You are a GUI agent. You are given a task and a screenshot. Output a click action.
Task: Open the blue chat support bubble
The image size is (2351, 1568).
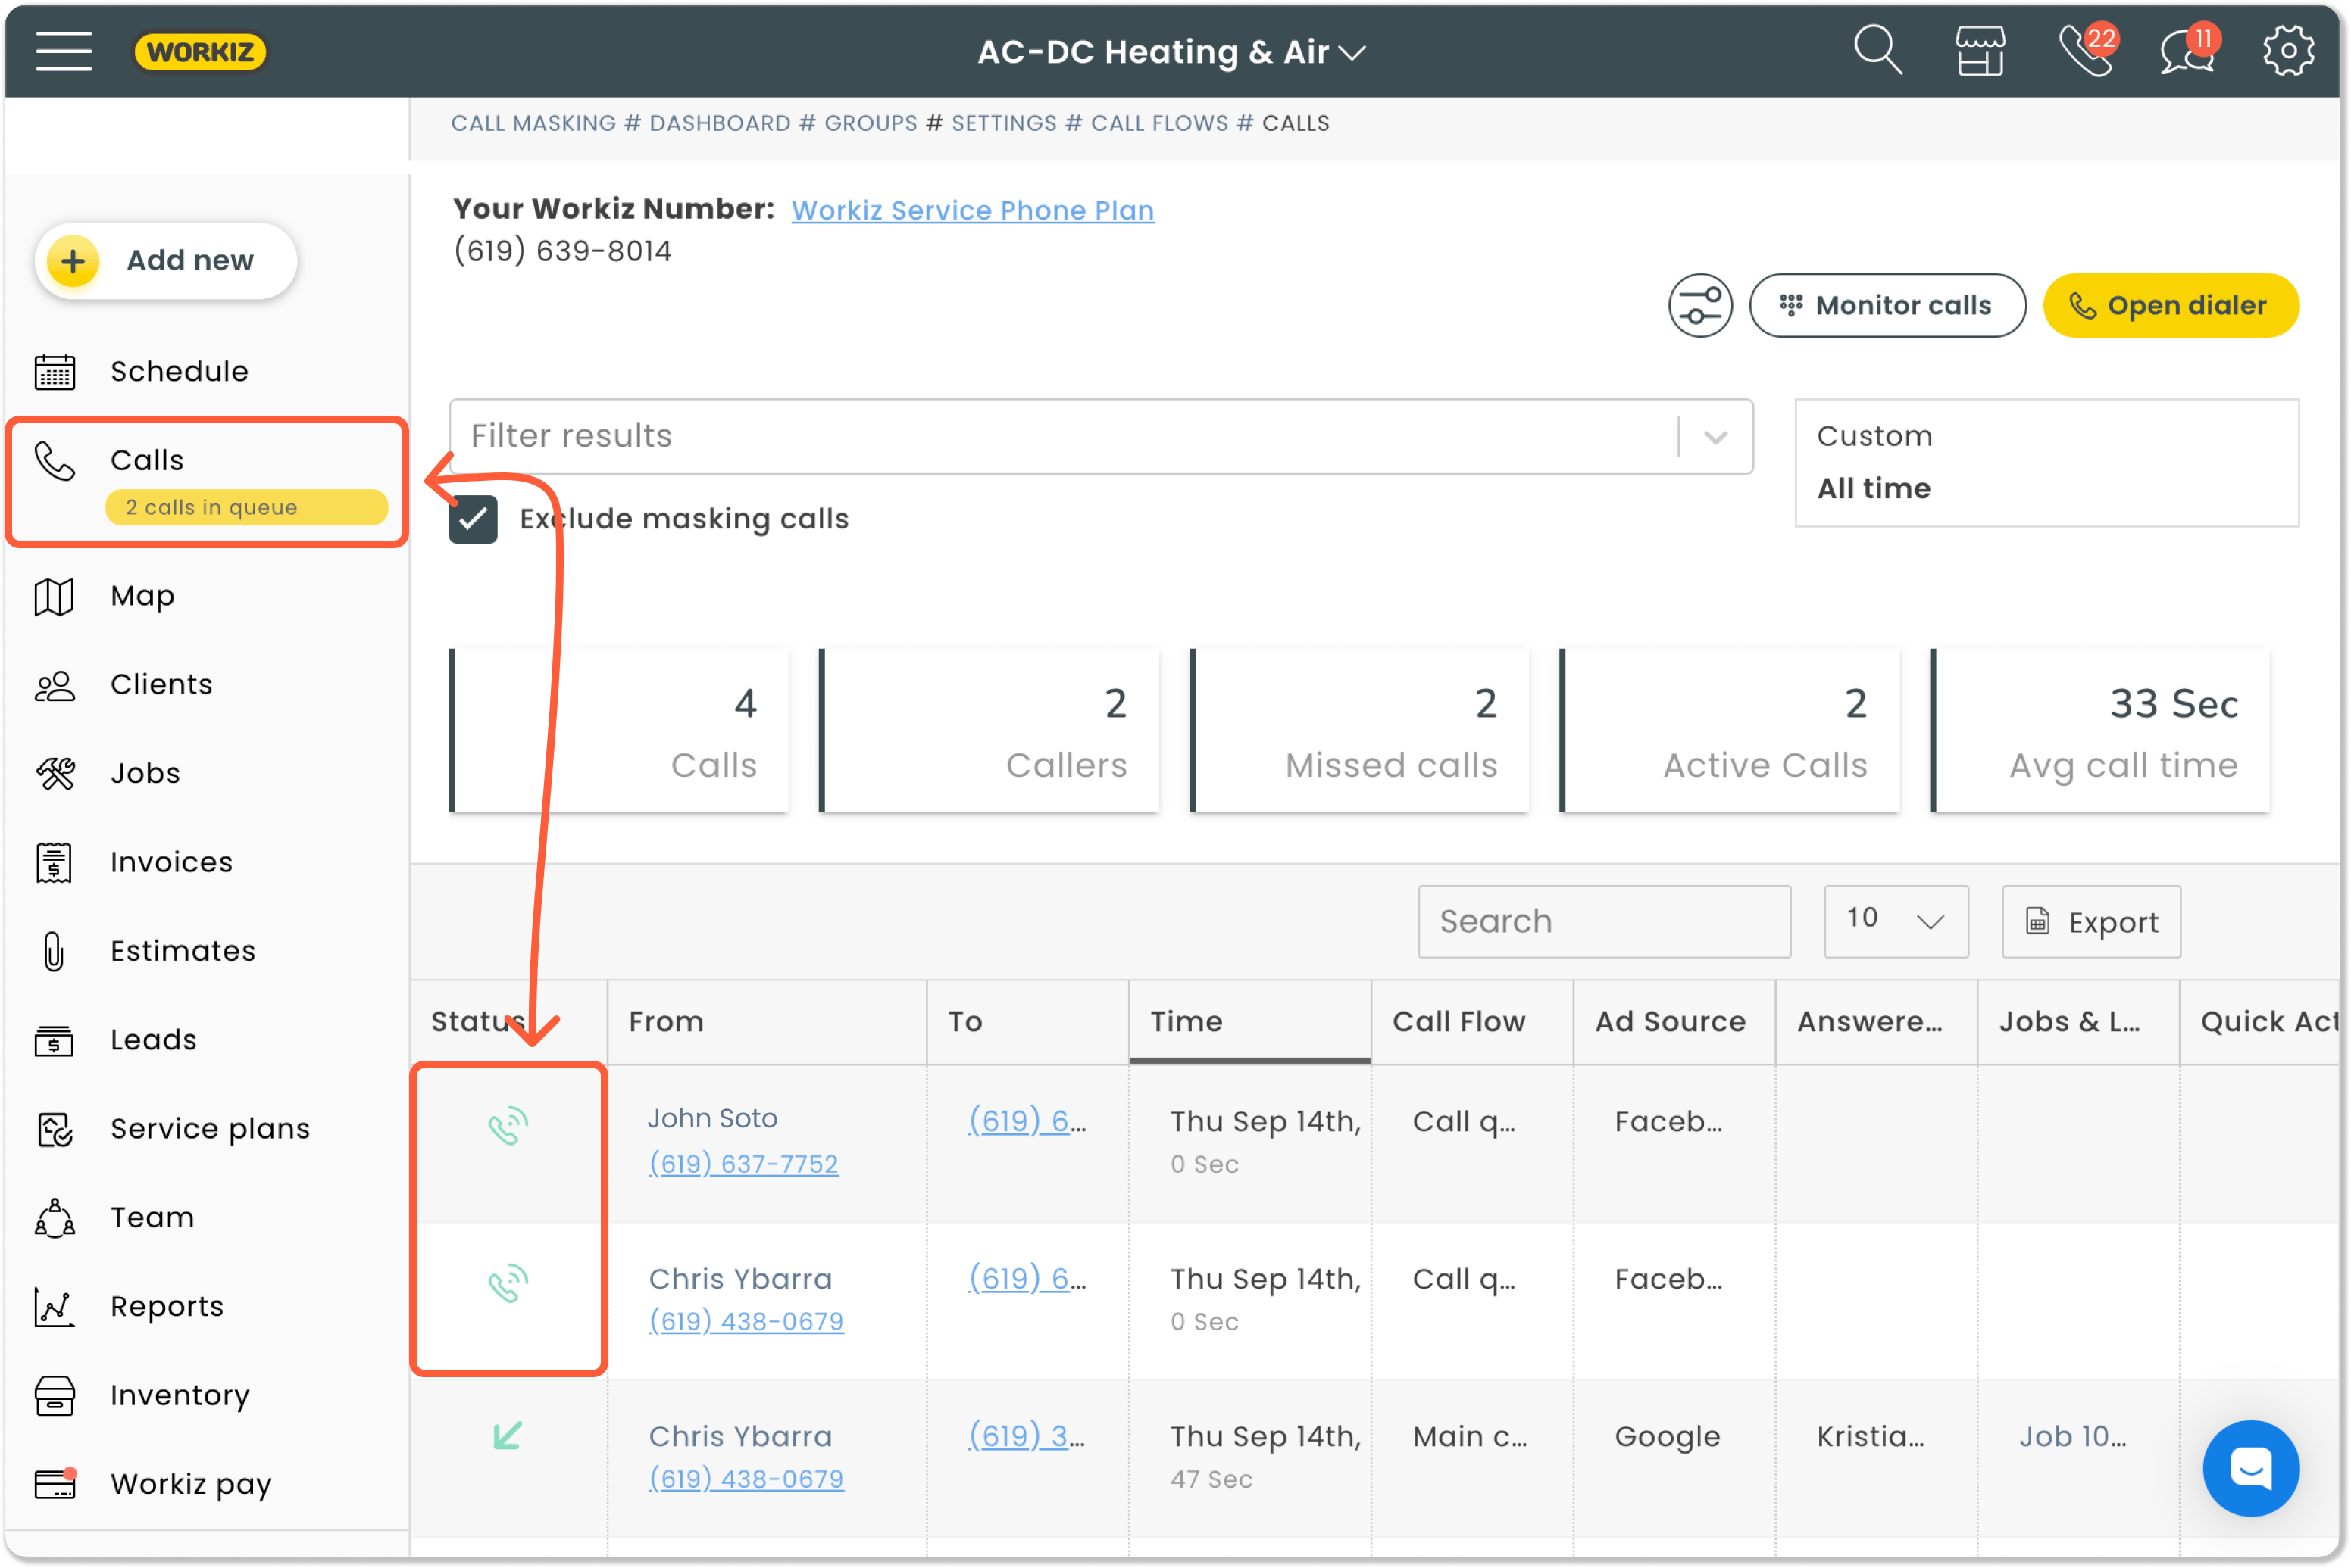2250,1467
